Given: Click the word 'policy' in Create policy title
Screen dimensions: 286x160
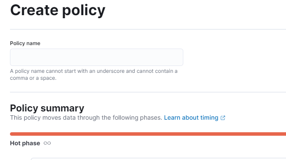Looking at the screenshot, I should [84, 11].
